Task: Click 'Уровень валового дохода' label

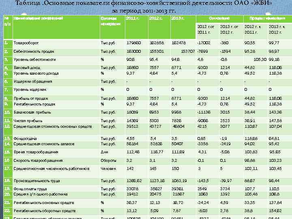Action: pos(36,73)
